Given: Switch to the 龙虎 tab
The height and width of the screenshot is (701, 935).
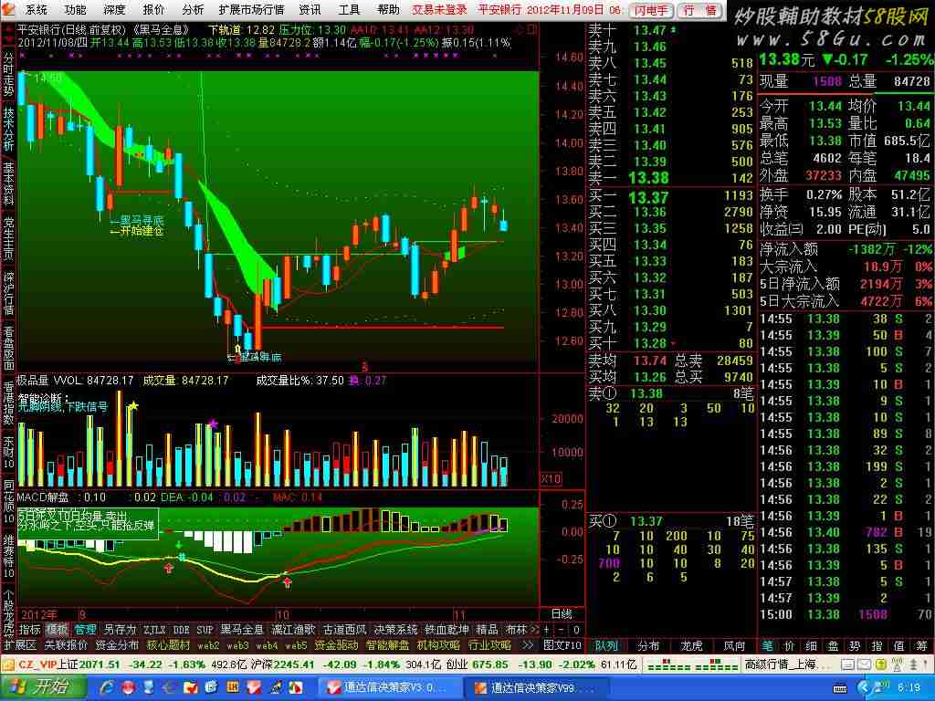Looking at the screenshot, I should pyautogui.click(x=692, y=645).
